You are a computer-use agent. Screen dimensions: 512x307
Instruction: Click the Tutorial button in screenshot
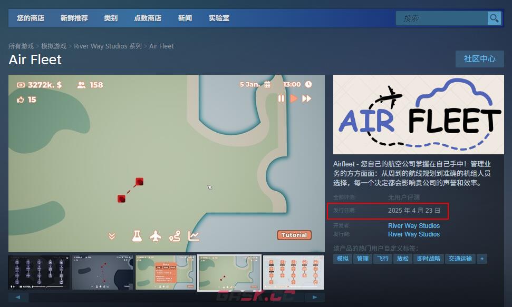coord(294,235)
